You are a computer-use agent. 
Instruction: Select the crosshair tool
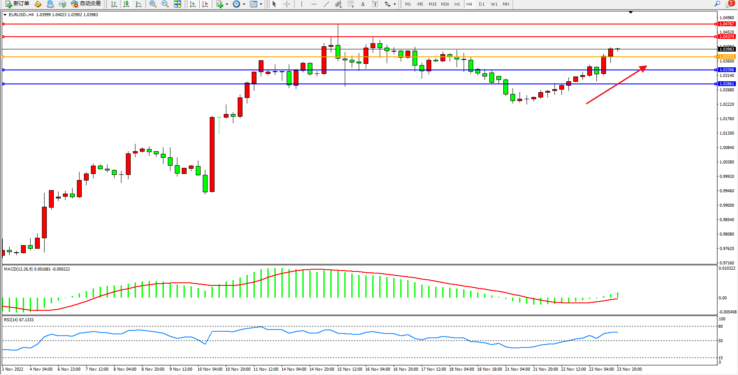tap(287, 4)
